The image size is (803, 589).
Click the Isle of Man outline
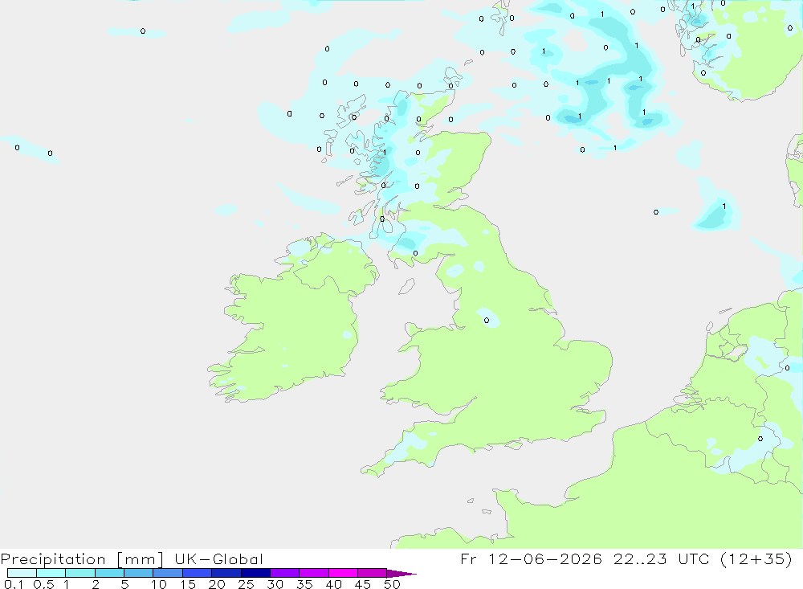406,286
